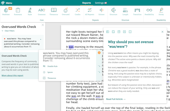Share article on Twitter

tap(113, 32)
